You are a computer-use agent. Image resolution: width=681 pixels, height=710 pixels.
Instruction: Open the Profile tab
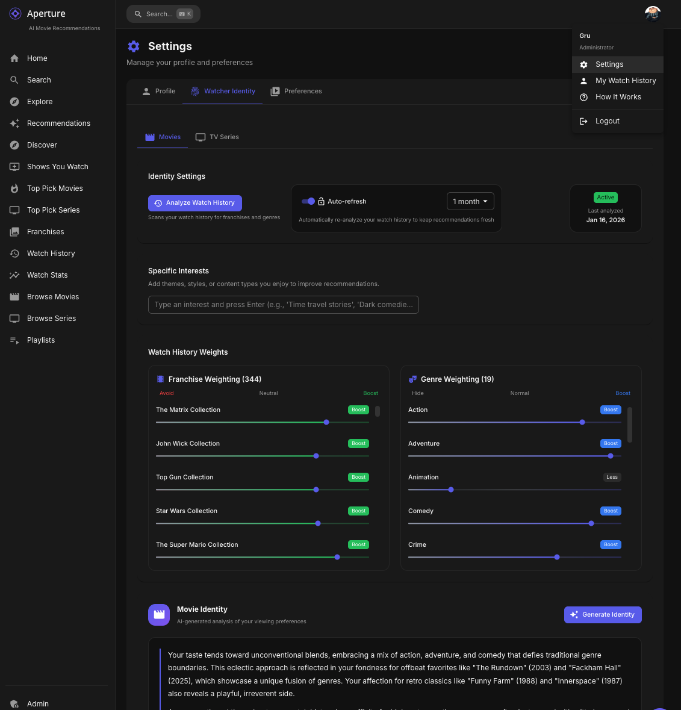(x=158, y=92)
